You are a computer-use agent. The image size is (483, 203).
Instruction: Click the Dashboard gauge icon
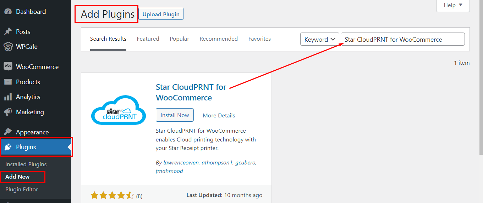coord(8,12)
